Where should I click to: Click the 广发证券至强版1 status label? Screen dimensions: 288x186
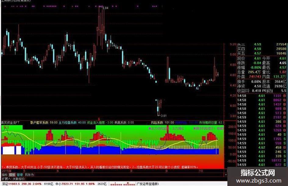148,184
